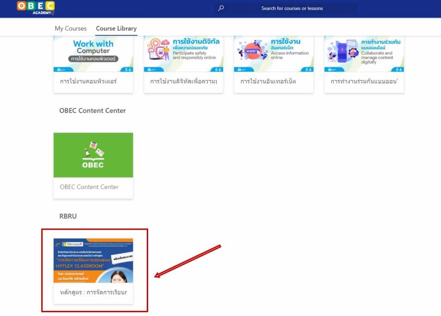Focus the Search for courses or lessons field
The width and height of the screenshot is (441, 316).
pyautogui.click(x=292, y=8)
